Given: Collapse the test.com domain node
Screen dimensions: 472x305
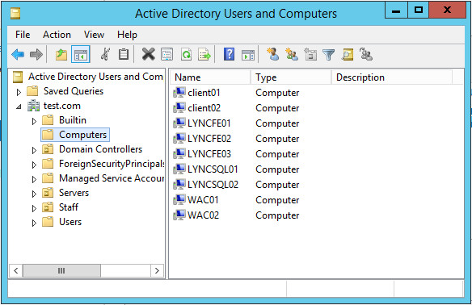Looking at the screenshot, I should pos(19,107).
